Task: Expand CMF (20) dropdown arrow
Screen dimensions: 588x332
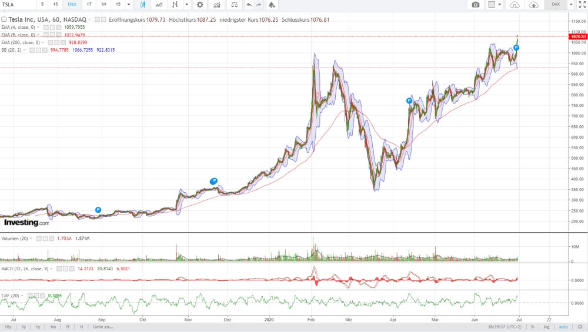Action: (x=22, y=296)
